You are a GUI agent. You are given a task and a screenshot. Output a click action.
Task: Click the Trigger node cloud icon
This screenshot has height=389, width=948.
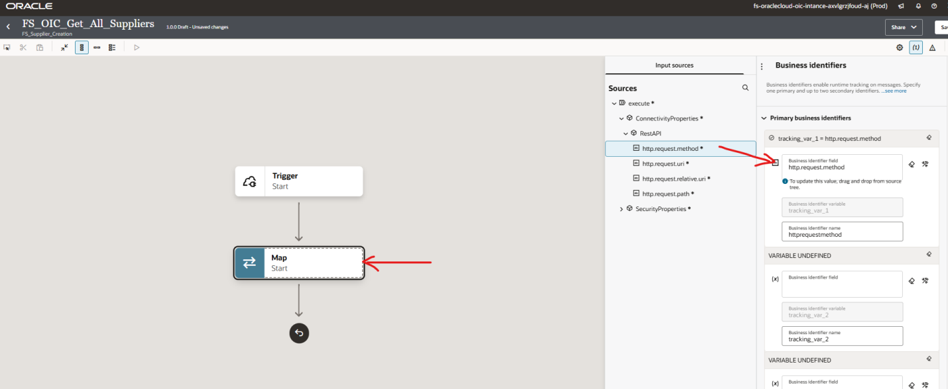coord(250,181)
